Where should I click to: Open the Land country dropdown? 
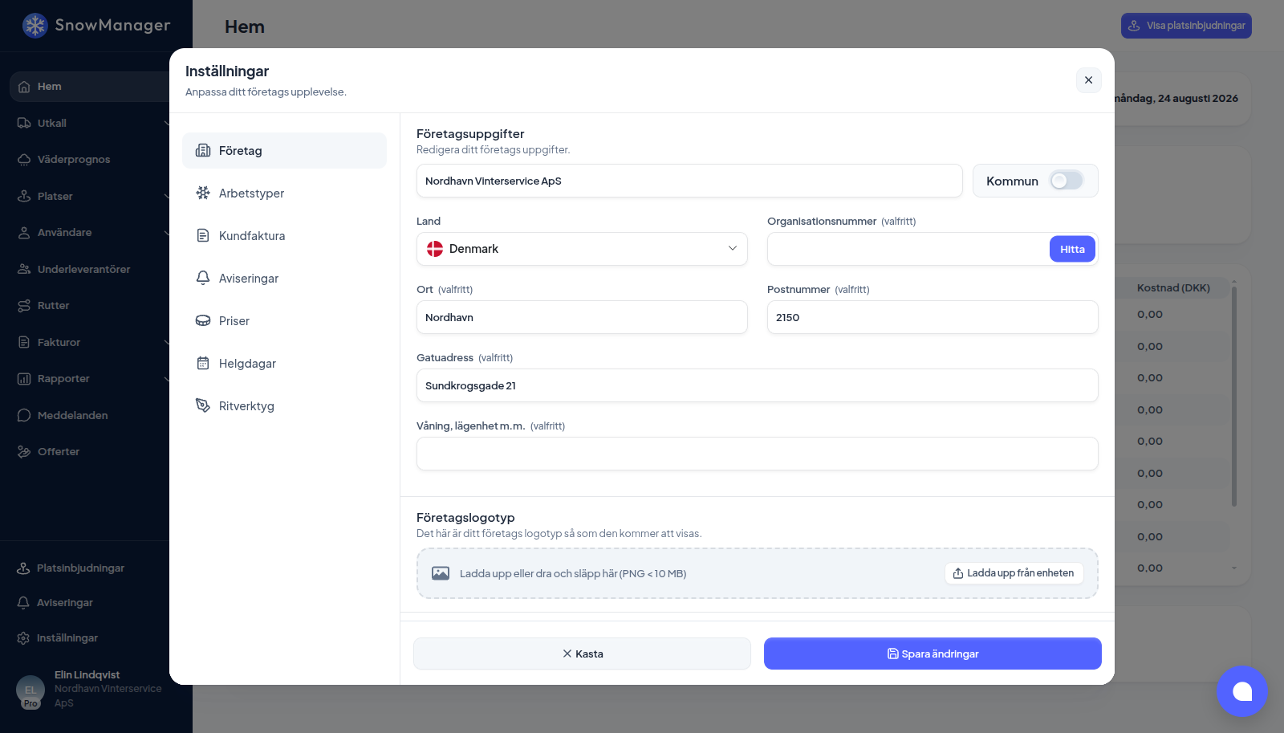pyautogui.click(x=582, y=249)
